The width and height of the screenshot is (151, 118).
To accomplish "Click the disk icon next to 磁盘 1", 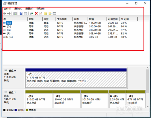I will [x=6, y=92].
